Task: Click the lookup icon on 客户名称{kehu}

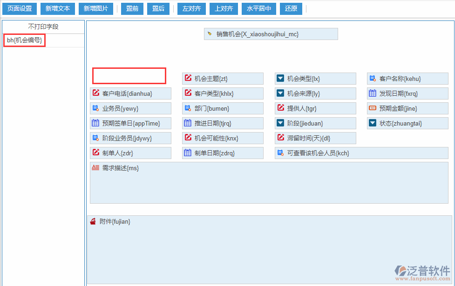Action: [x=373, y=78]
